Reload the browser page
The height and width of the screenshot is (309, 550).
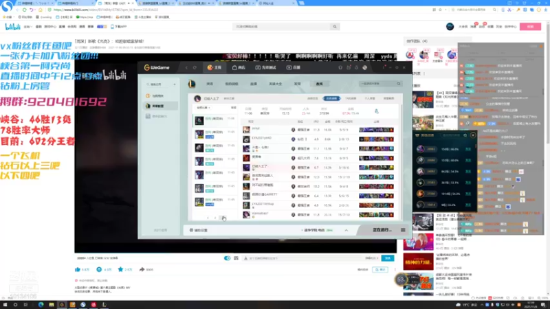click(x=25, y=10)
